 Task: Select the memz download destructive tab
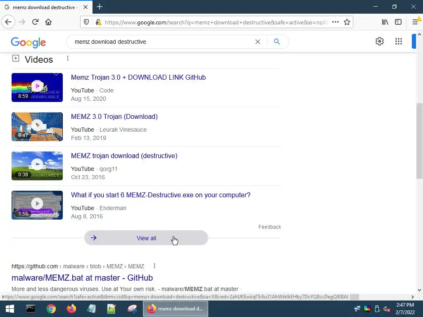point(46,7)
